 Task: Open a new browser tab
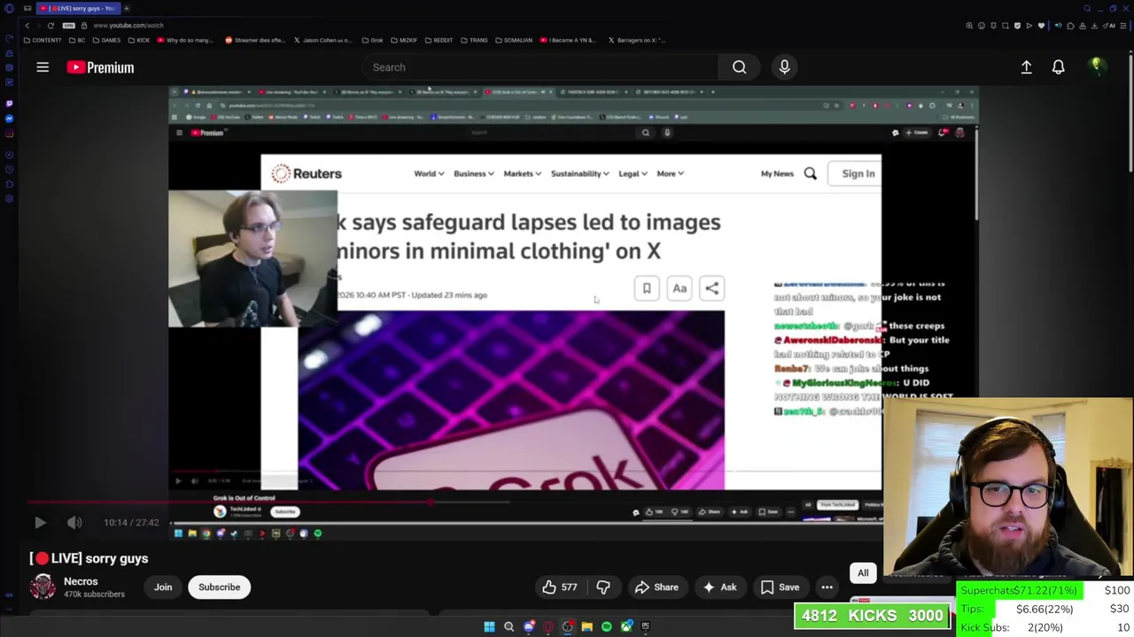click(127, 8)
